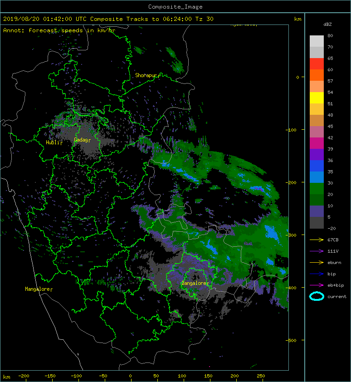Click the Hubli city label

54,142
